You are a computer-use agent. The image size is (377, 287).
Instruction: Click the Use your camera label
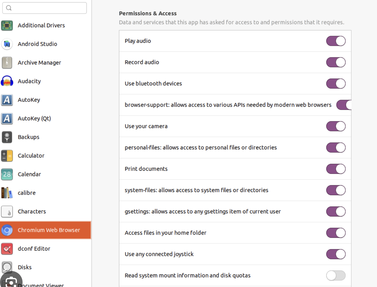point(146,126)
